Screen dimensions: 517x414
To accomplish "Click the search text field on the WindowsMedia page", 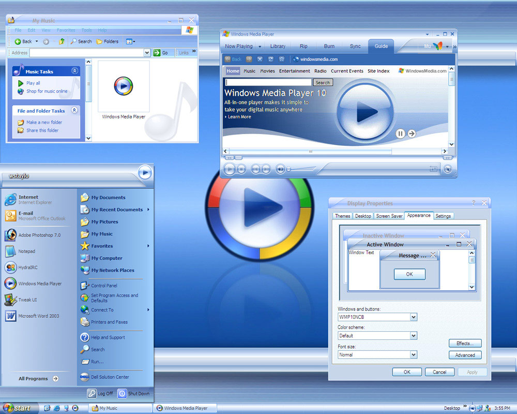I will point(268,82).
